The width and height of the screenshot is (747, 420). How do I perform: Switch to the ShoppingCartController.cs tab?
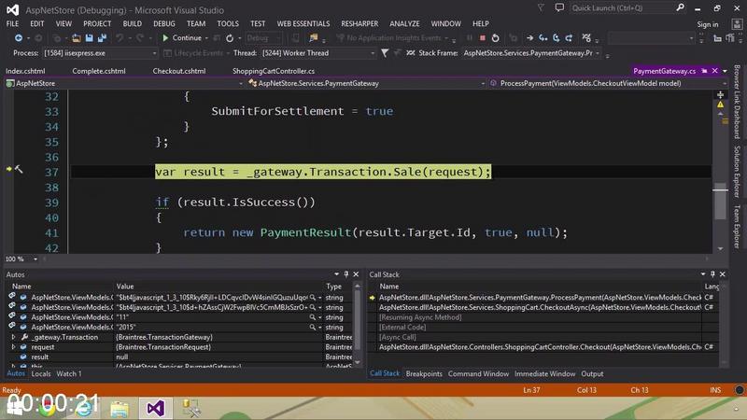coord(274,71)
